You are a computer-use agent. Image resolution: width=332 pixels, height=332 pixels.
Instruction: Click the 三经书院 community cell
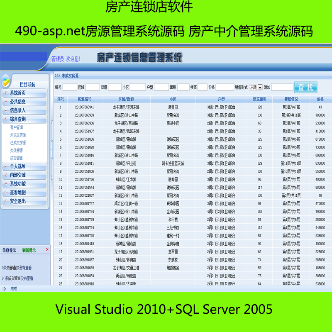point(173,227)
